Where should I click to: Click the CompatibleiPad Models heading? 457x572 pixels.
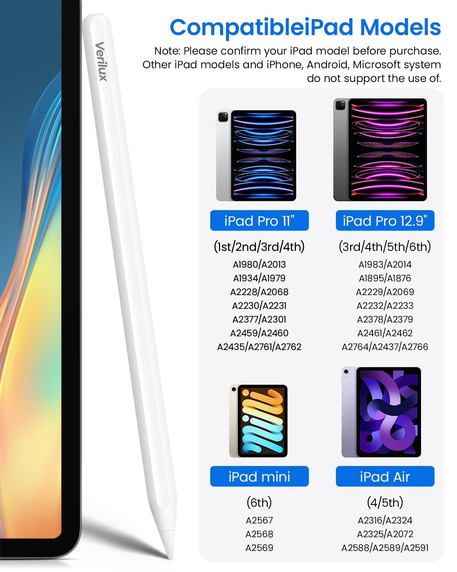click(x=305, y=27)
